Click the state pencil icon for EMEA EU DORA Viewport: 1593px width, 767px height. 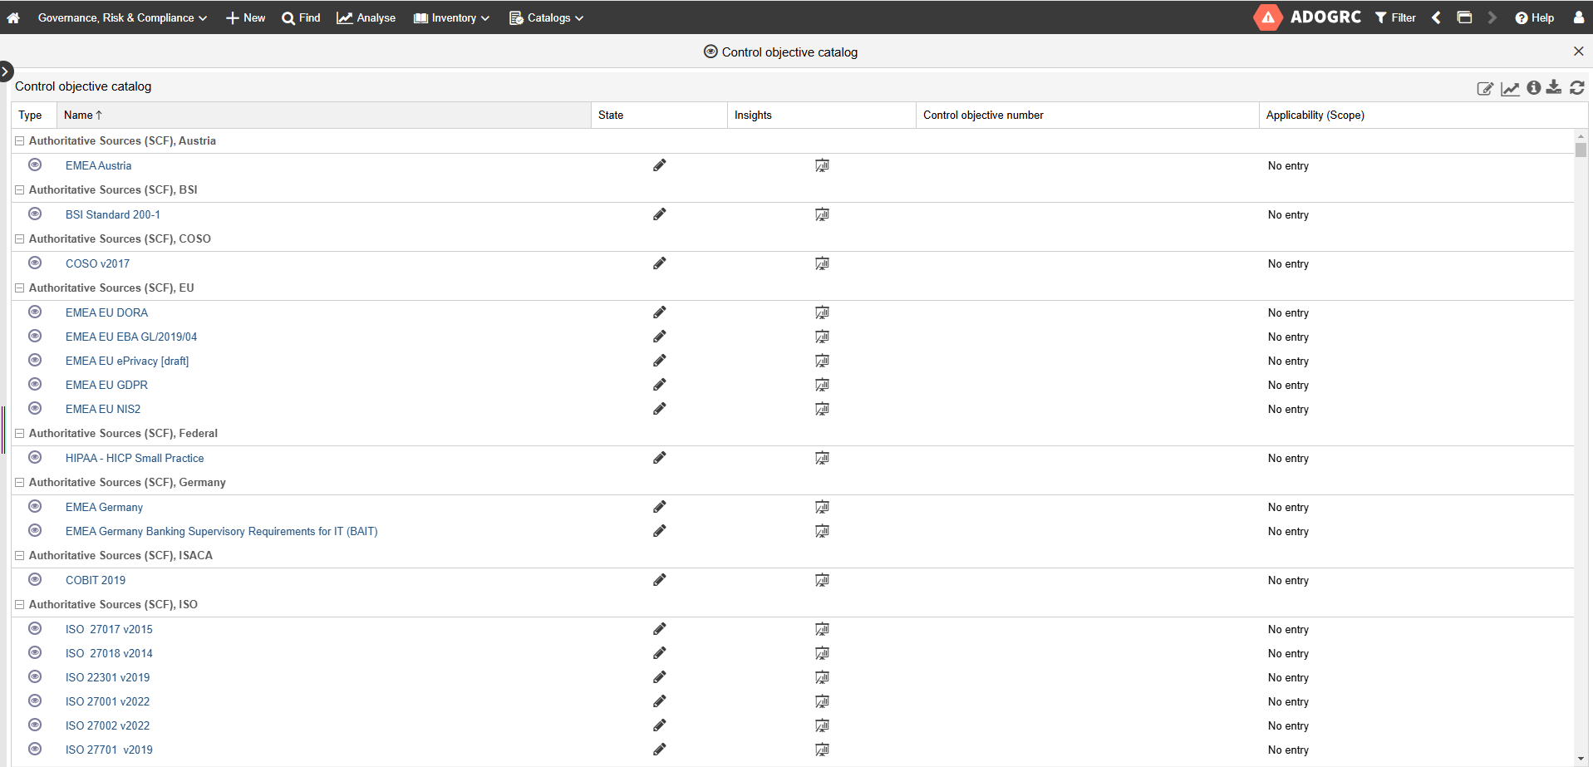(x=659, y=312)
